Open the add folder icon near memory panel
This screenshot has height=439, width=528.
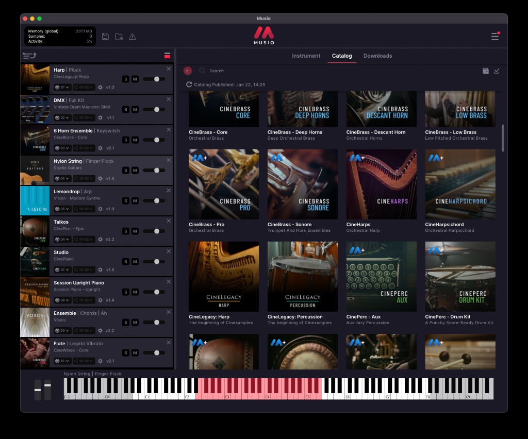[x=119, y=36]
